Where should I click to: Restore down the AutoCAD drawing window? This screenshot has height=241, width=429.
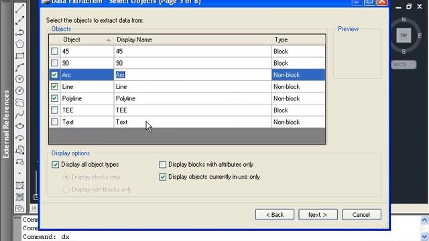click(x=409, y=7)
